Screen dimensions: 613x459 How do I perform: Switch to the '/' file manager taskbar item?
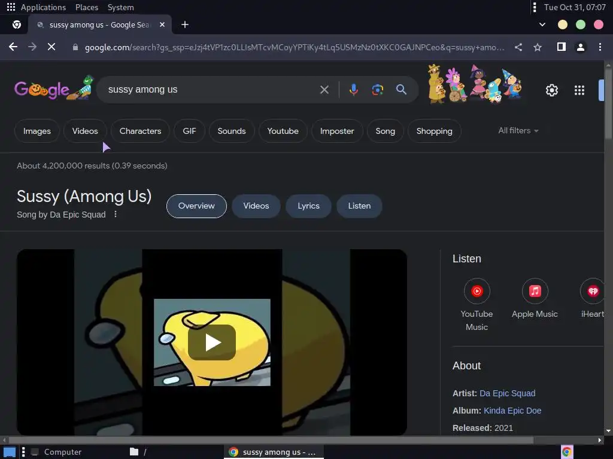click(138, 452)
